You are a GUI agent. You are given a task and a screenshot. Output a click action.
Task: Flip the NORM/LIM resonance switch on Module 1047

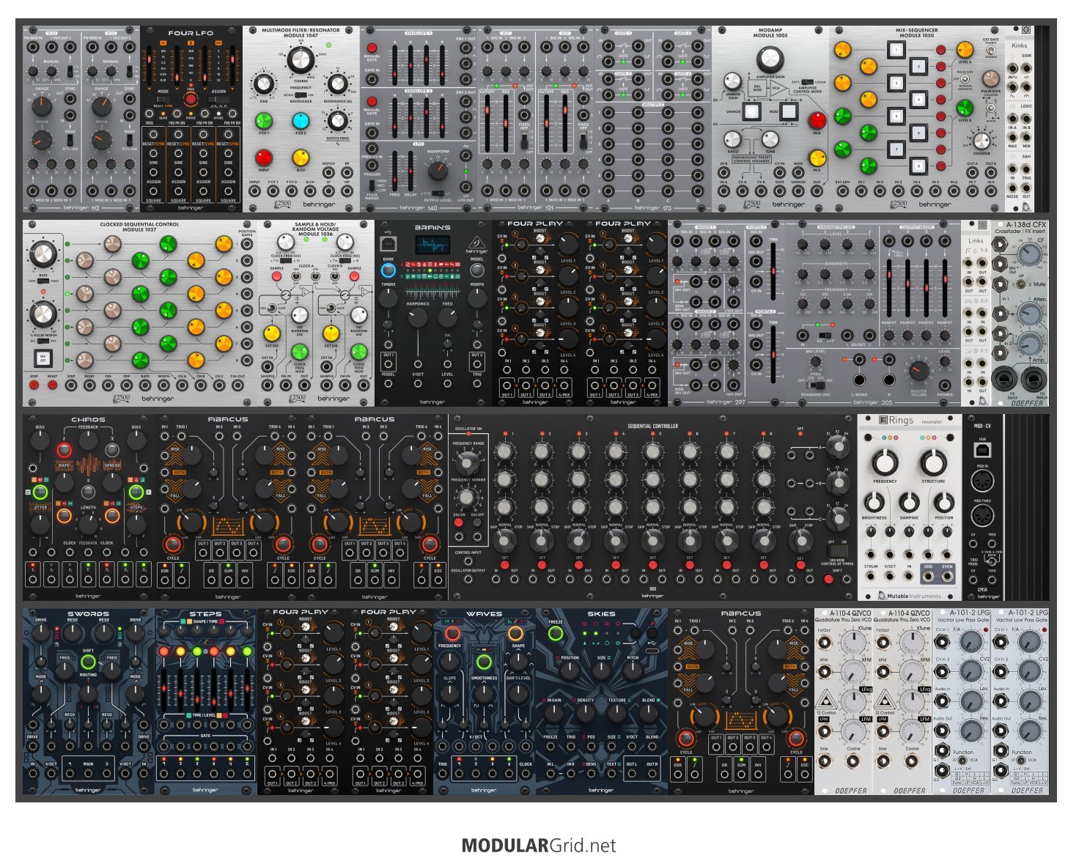pos(301,95)
